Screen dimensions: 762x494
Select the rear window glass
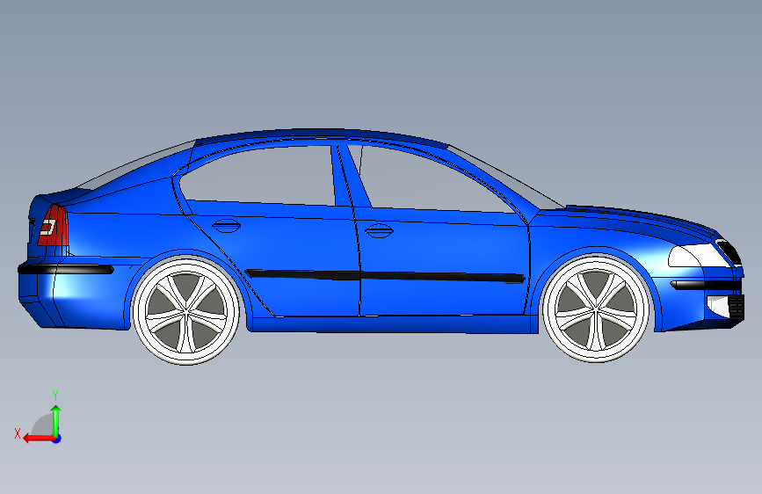click(x=139, y=164)
